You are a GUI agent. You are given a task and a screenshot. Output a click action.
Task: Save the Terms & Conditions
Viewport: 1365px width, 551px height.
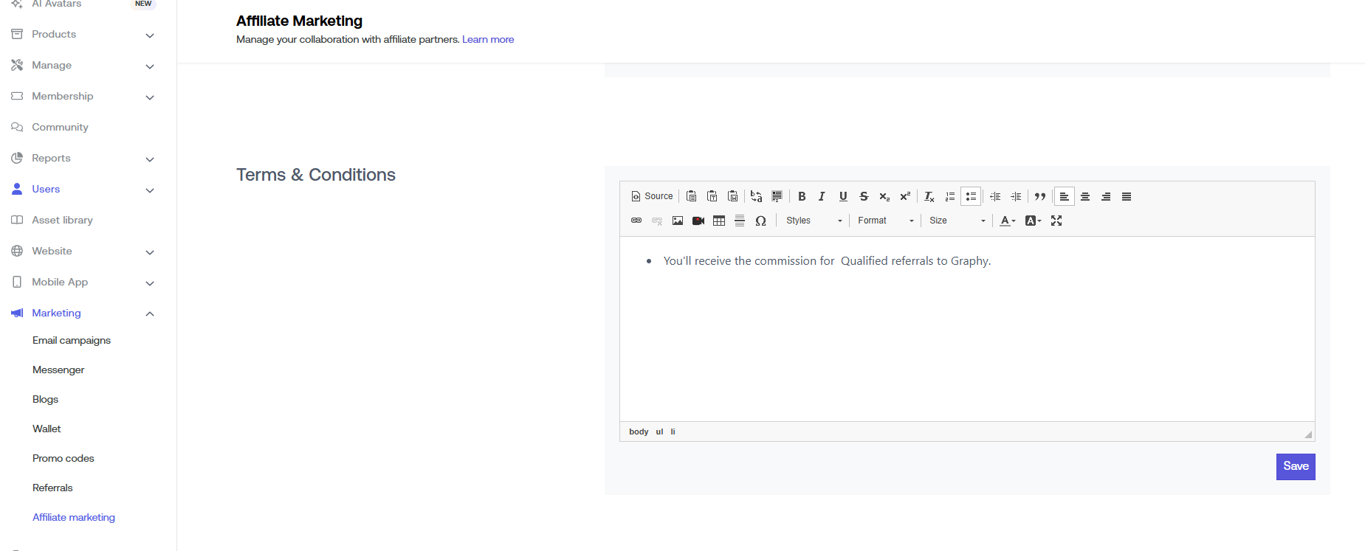tap(1295, 466)
